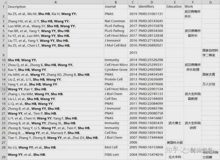
Task: Click Education cell '美国科大硕'
Action: pyautogui.click(x=175, y=143)
